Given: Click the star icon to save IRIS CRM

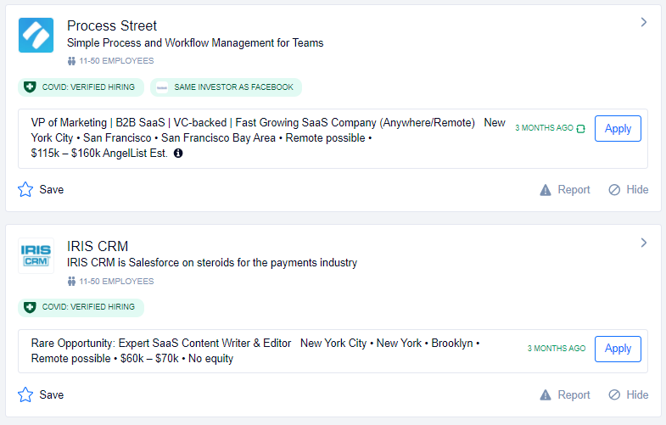Looking at the screenshot, I should [x=25, y=394].
